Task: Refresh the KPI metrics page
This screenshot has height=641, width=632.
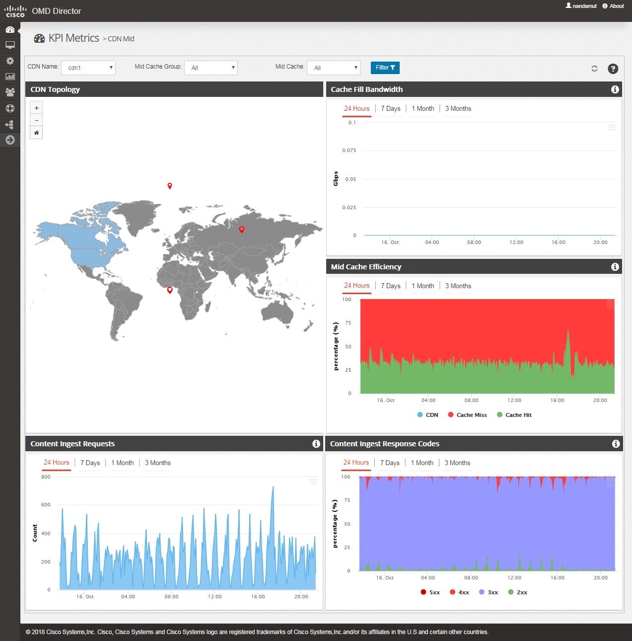Action: (x=594, y=69)
